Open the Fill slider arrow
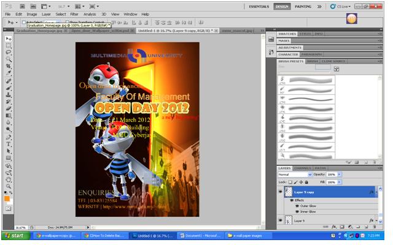 340,183
